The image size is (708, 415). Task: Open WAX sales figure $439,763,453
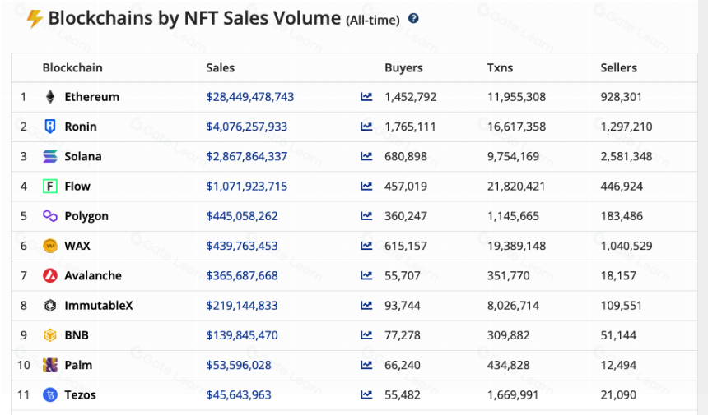click(242, 246)
